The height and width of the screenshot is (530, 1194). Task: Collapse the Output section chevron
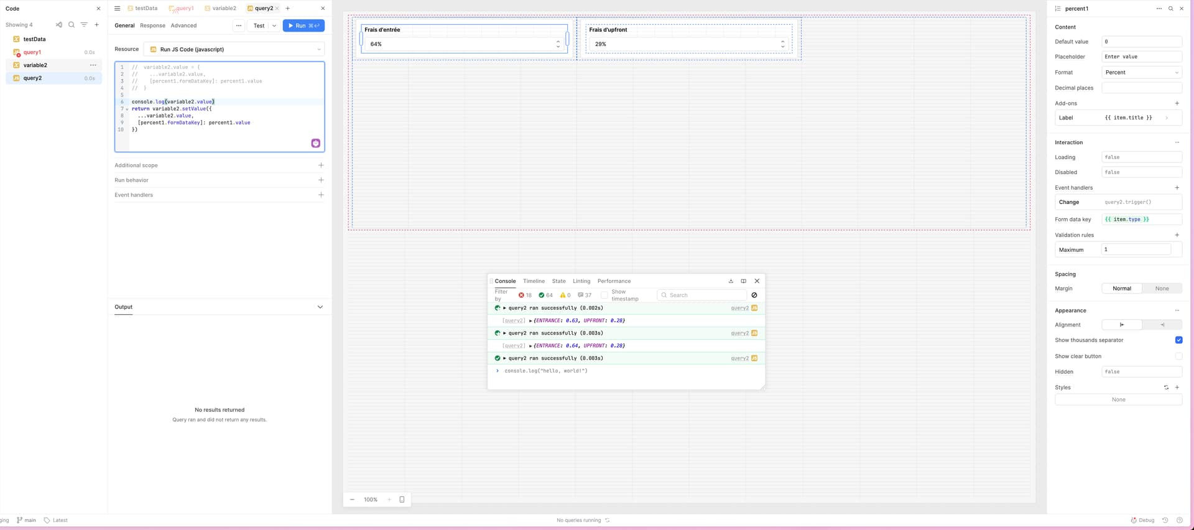tap(320, 307)
